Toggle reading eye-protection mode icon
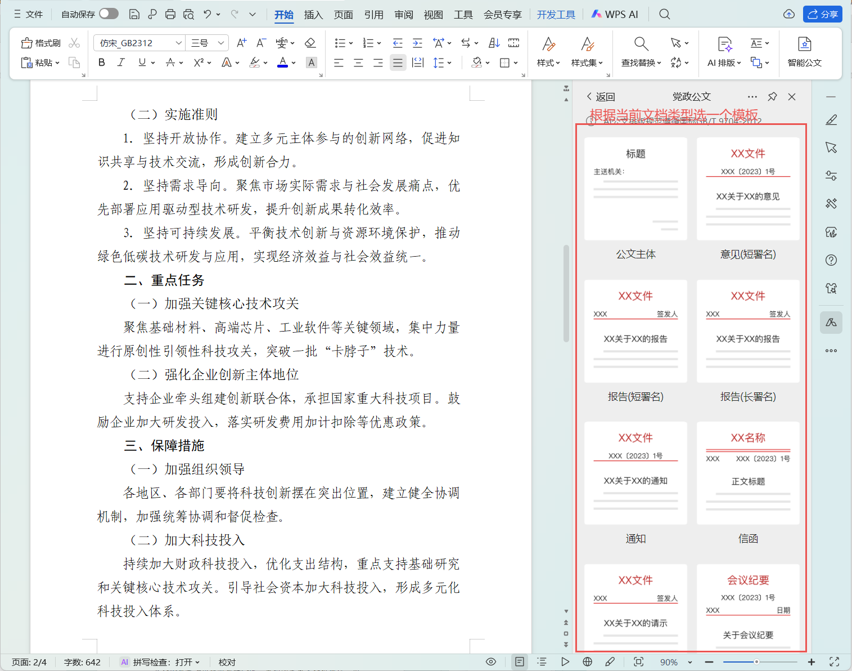852x671 pixels. pos(491,662)
